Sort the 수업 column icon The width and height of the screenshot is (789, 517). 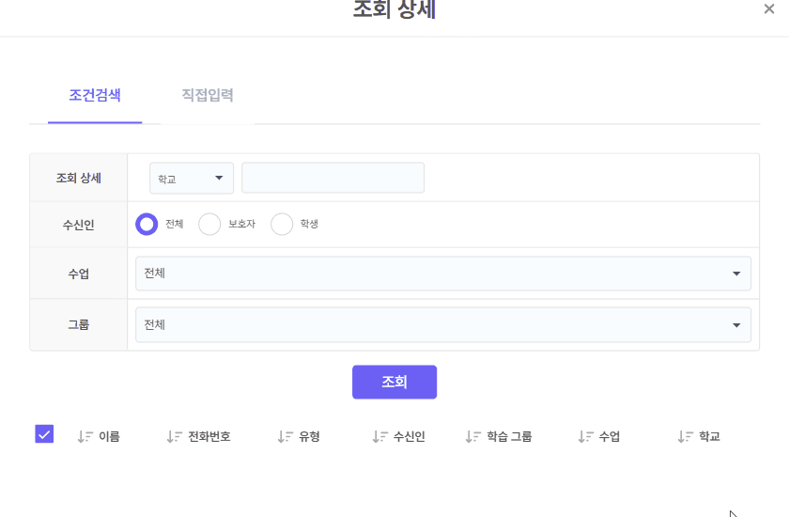pyautogui.click(x=585, y=436)
